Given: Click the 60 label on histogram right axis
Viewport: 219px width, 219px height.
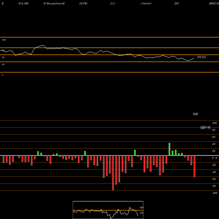Looking at the screenshot, I should click(x=214, y=137).
